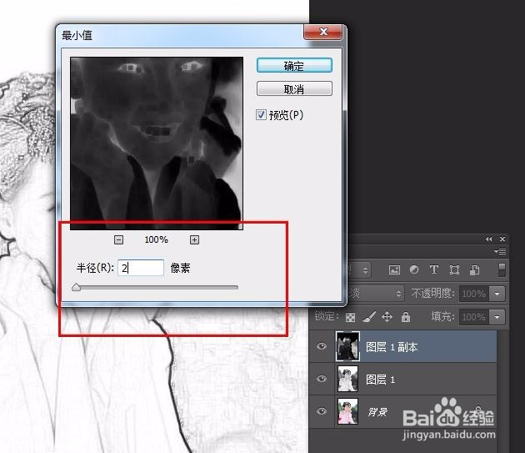Hide the 背景 layer

[322, 411]
